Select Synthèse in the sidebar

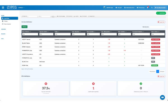[10, 18]
